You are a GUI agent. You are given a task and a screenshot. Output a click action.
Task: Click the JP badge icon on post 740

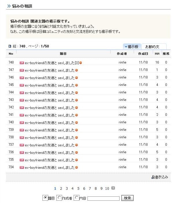click(22, 122)
